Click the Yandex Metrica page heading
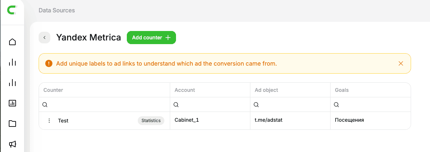430x152 pixels. [89, 38]
